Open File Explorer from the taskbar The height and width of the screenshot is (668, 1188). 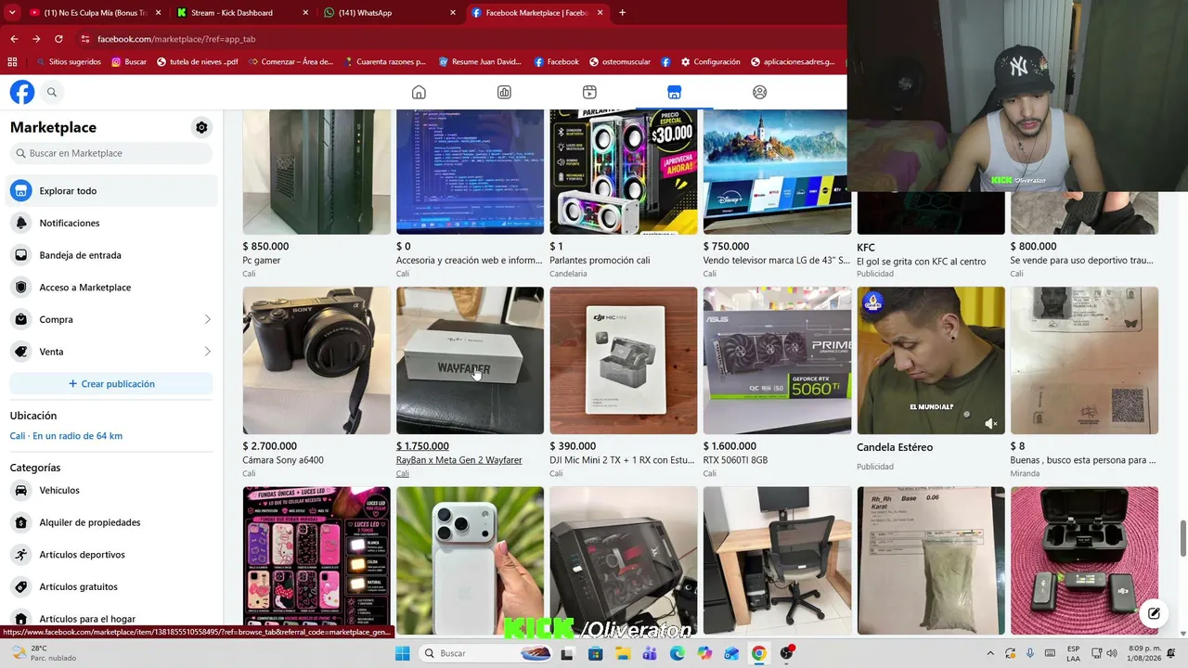pyautogui.click(x=623, y=653)
